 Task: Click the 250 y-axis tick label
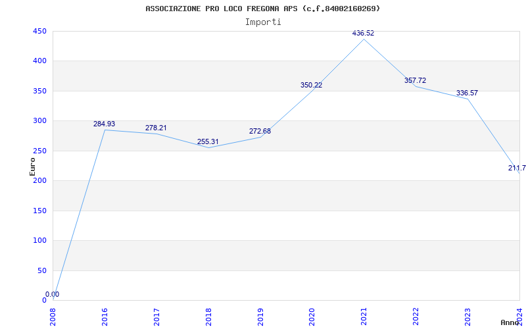(39, 151)
